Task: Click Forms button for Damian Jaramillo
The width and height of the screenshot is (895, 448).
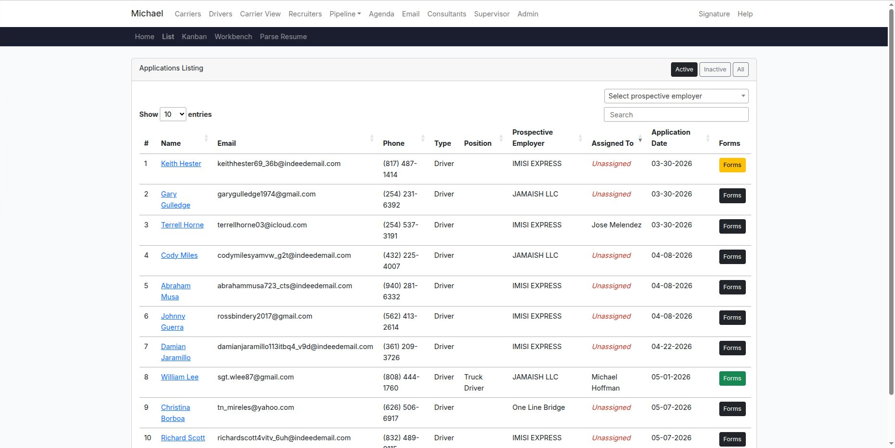Action: click(x=732, y=348)
